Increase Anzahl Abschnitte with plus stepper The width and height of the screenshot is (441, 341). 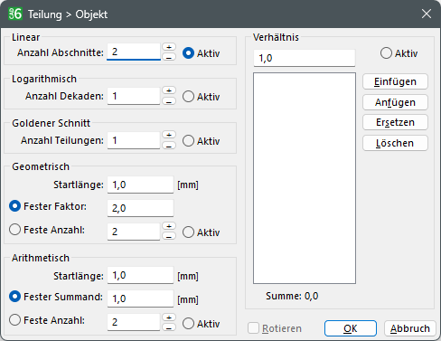coord(169,47)
